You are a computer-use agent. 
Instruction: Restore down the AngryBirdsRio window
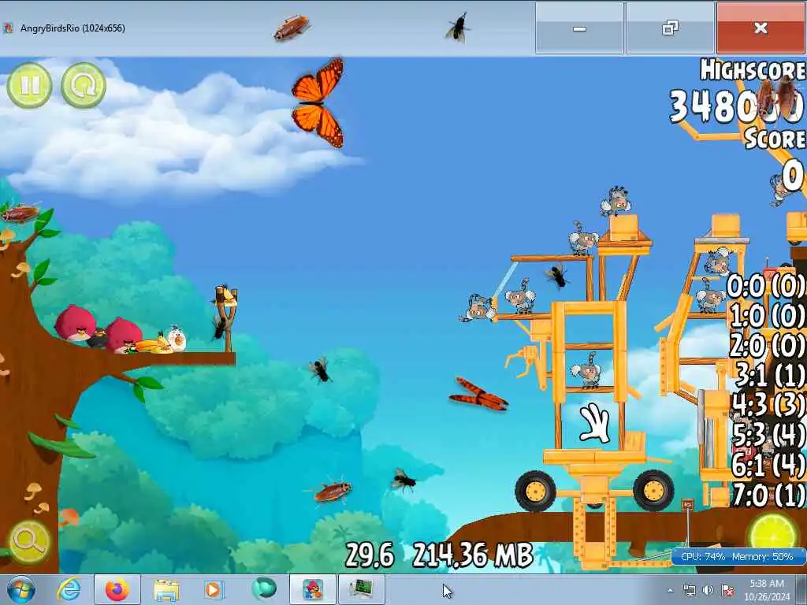pyautogui.click(x=670, y=28)
